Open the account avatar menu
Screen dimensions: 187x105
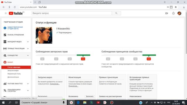[x=179, y=13]
